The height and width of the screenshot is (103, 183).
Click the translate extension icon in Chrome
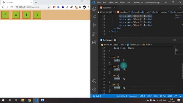point(58,7)
